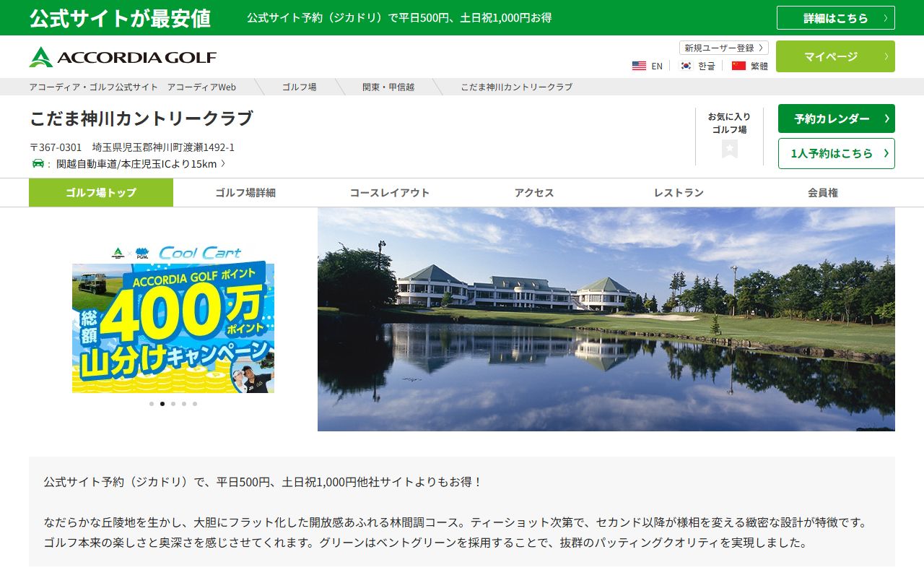Click the こだま神川カントリークラブ breadcrumb text
This screenshot has width=924, height=578.
point(517,87)
